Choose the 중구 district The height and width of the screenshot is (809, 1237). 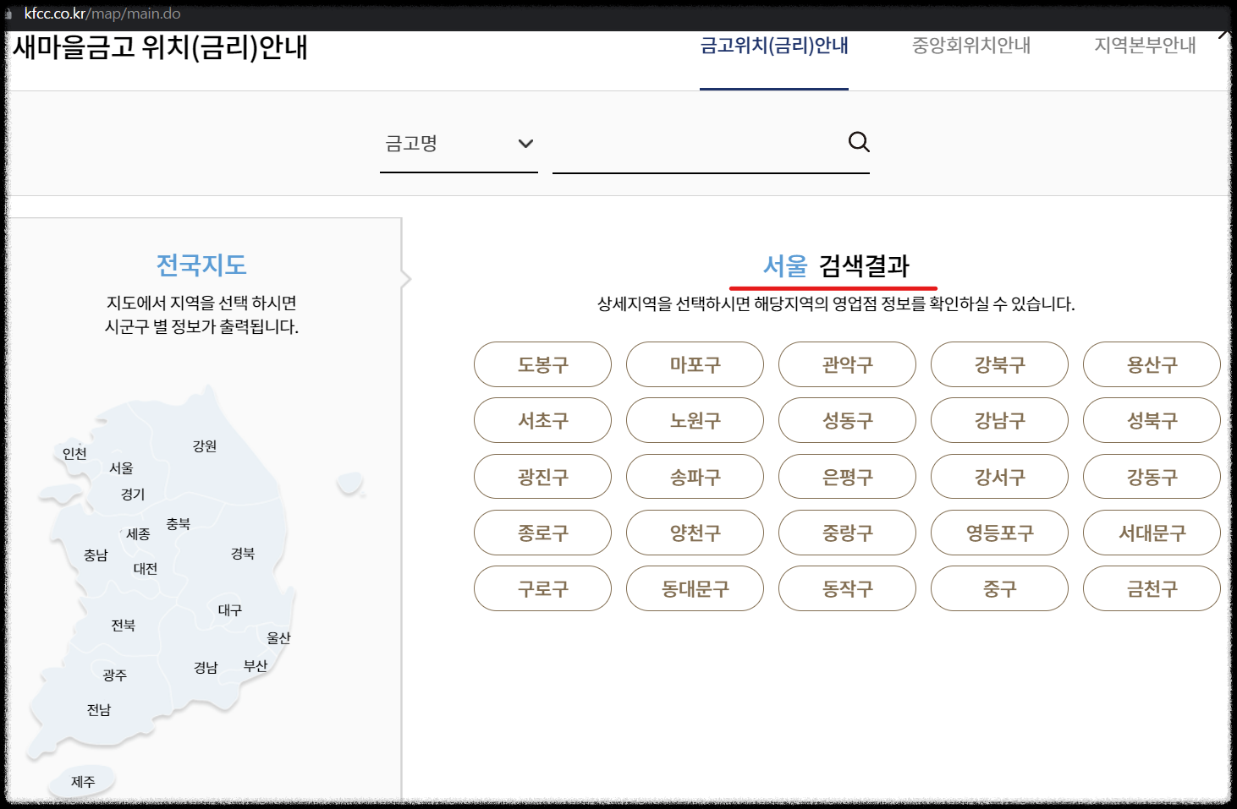pos(999,588)
